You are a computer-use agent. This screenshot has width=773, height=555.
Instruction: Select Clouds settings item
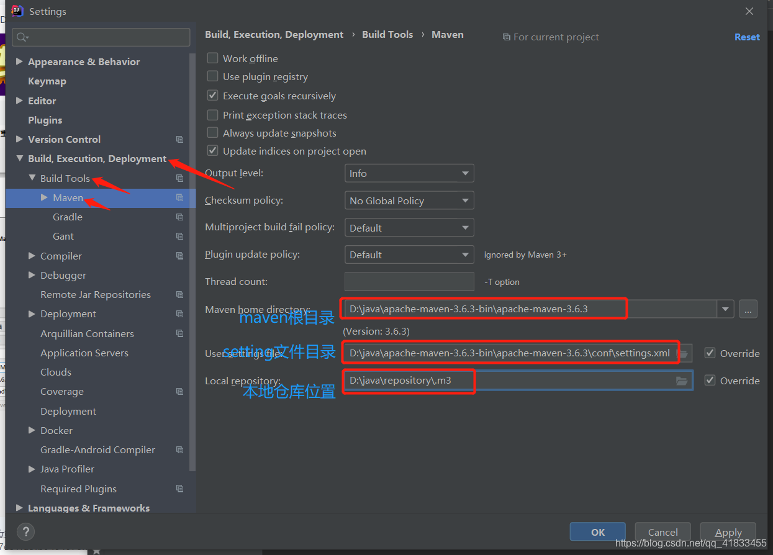56,372
